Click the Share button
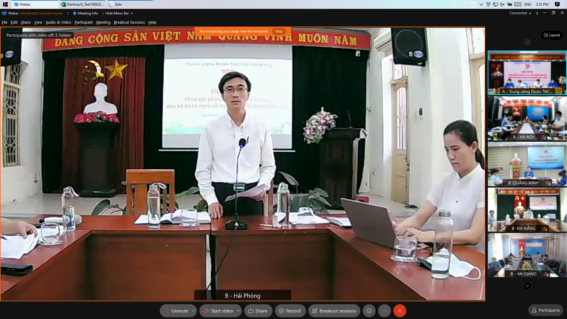The height and width of the screenshot is (319, 567). pos(258,311)
